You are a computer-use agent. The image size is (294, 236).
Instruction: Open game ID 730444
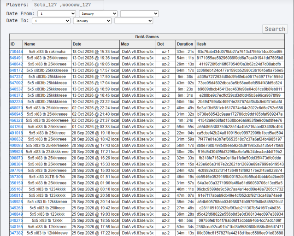pos(16,52)
